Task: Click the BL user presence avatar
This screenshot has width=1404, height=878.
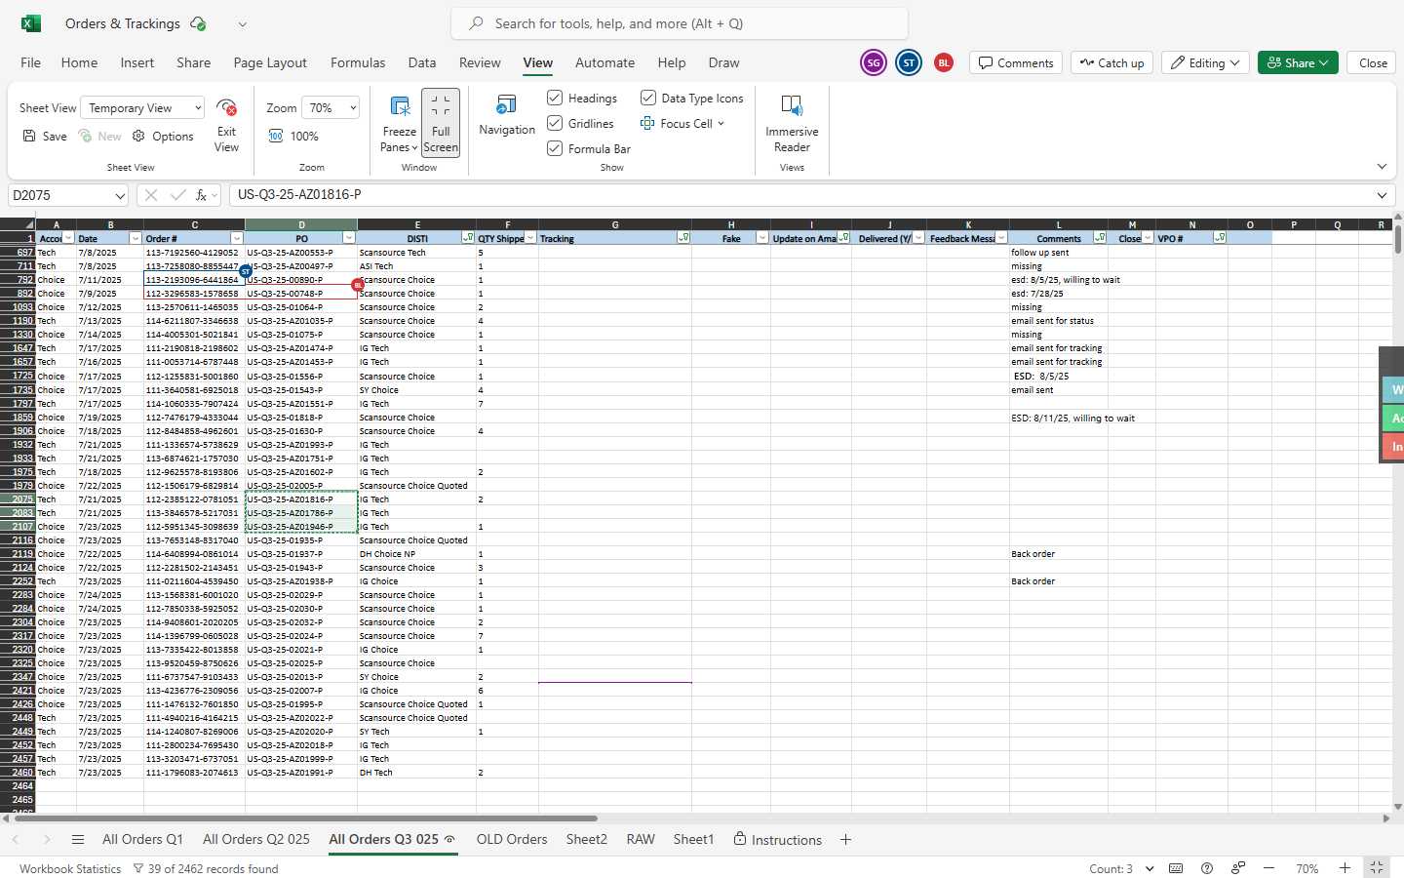Action: coord(944,62)
